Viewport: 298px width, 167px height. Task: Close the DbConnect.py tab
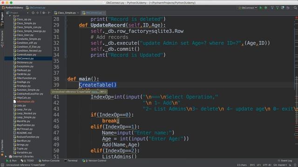[x=104, y=13]
